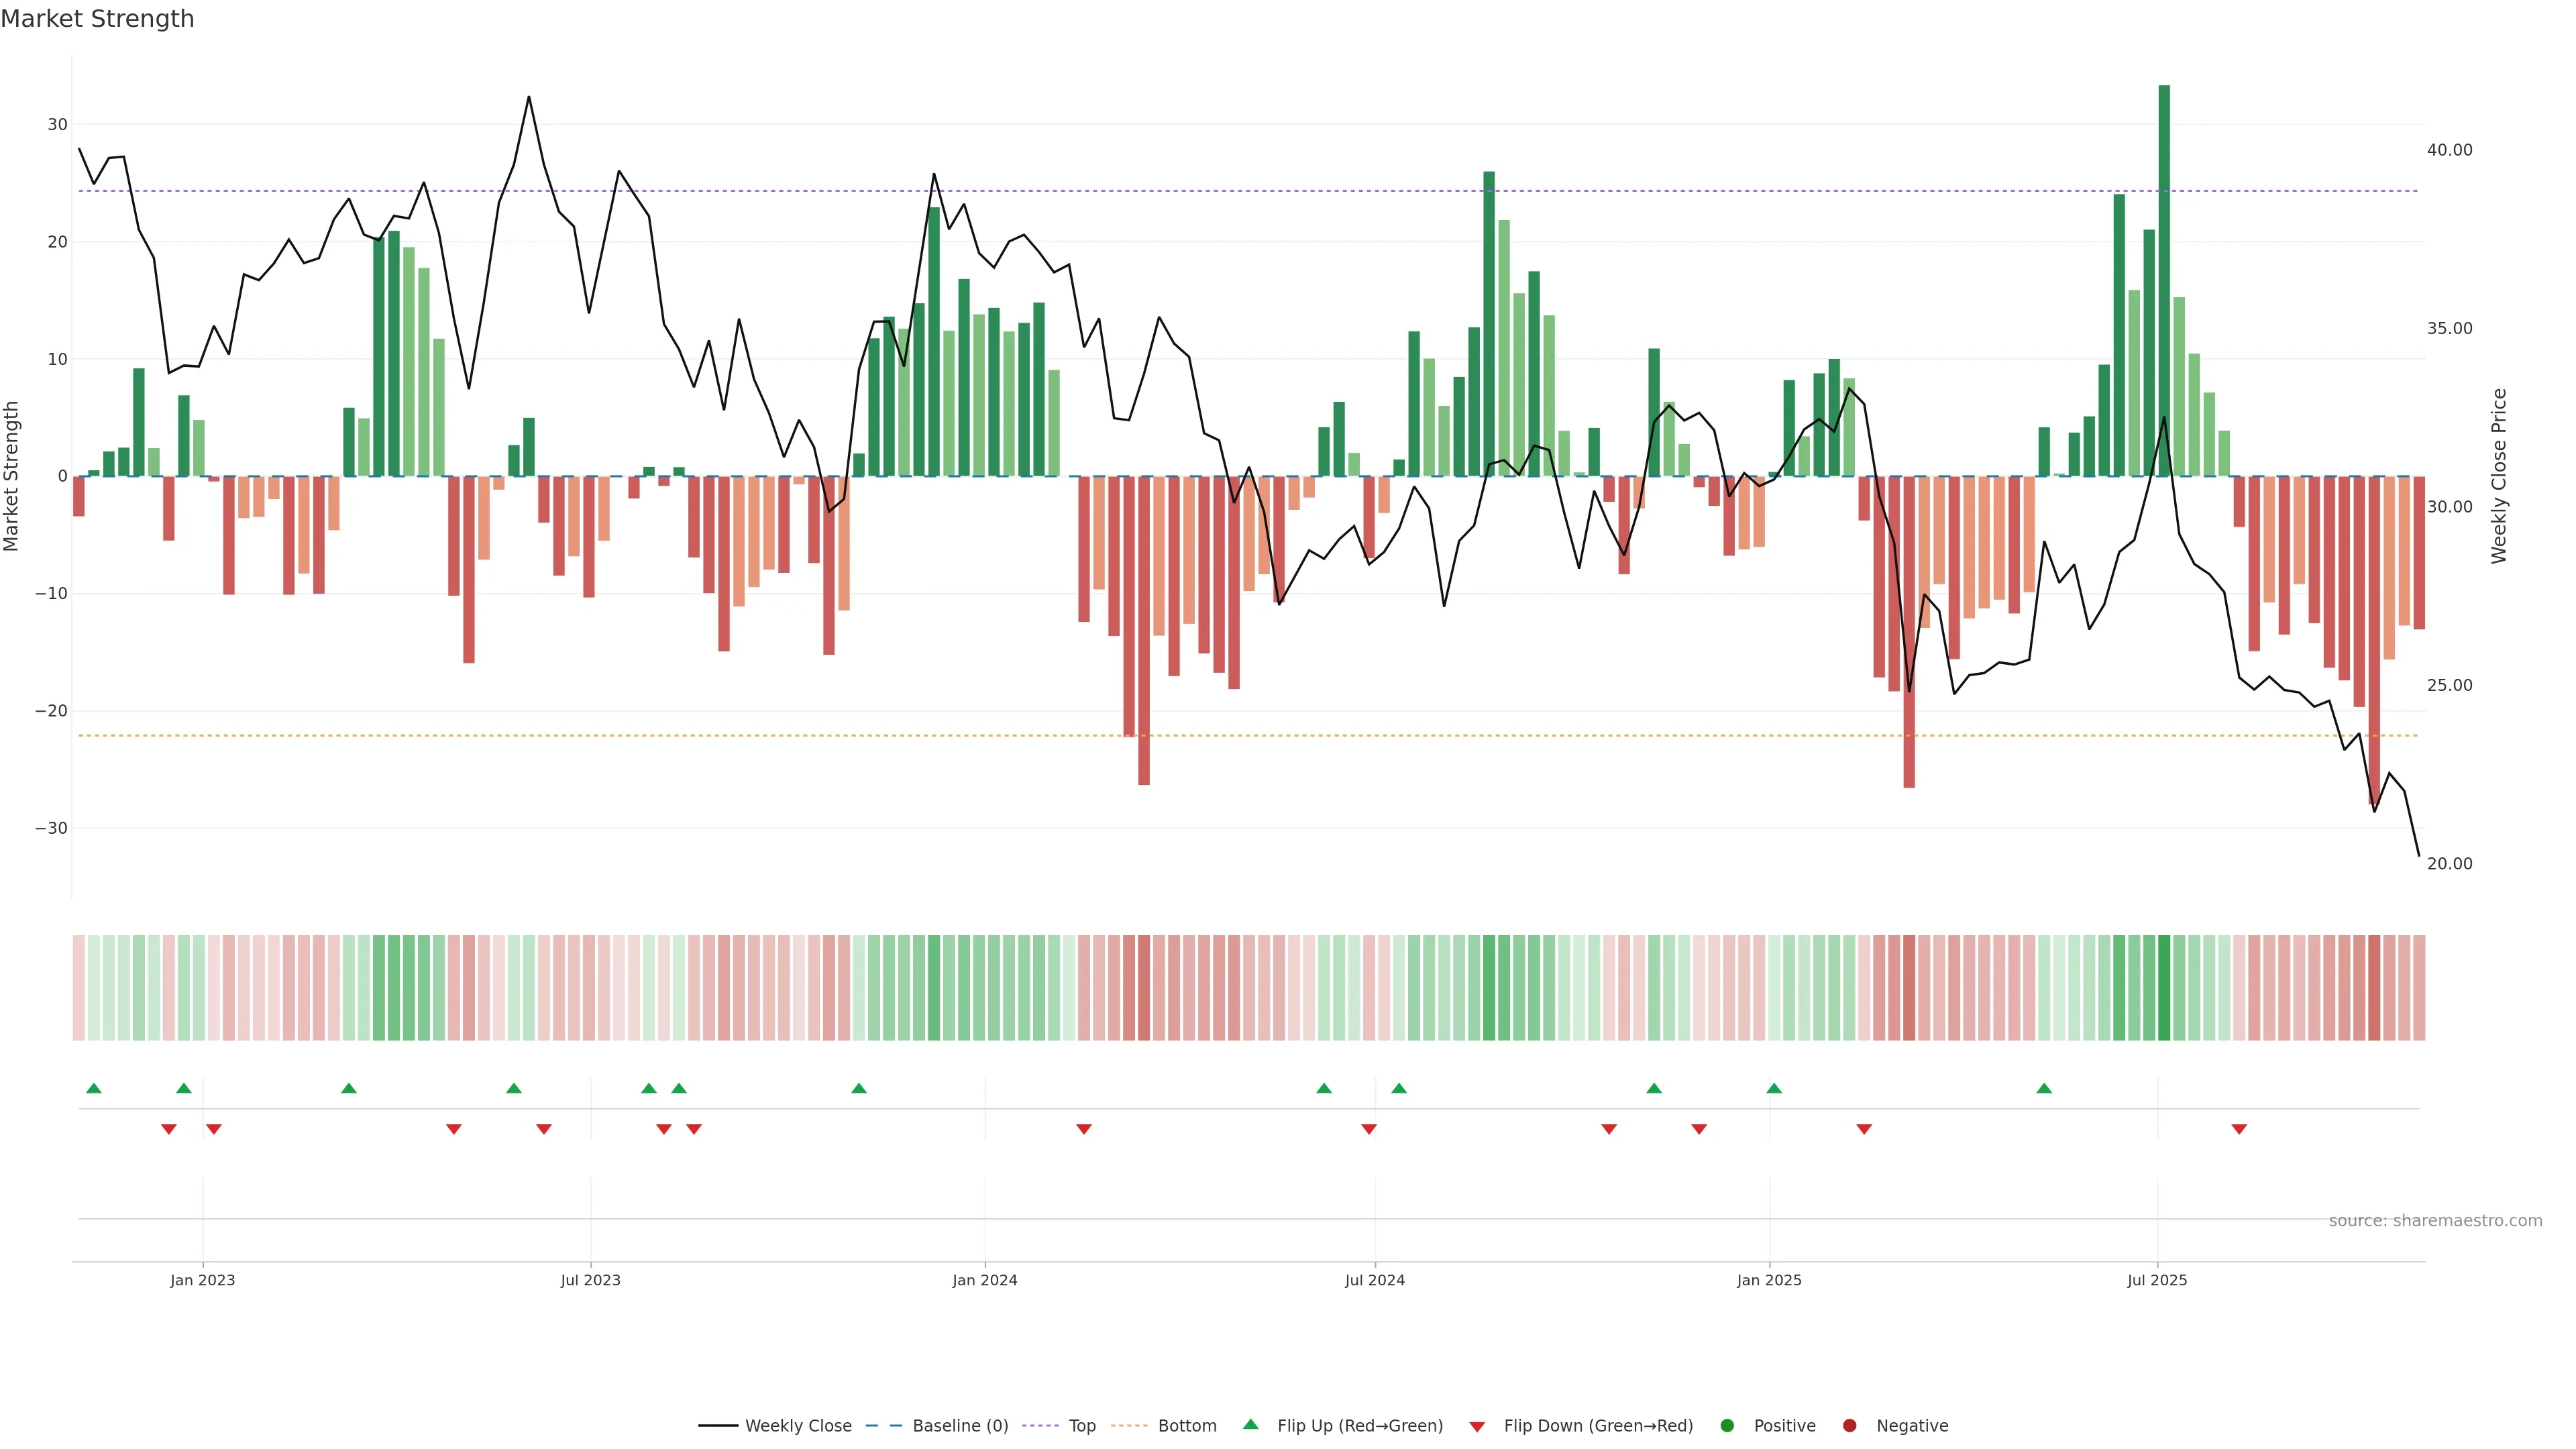The image size is (2576, 1449).
Task: Click the Jan 2024 x-axis label
Action: [x=984, y=1280]
